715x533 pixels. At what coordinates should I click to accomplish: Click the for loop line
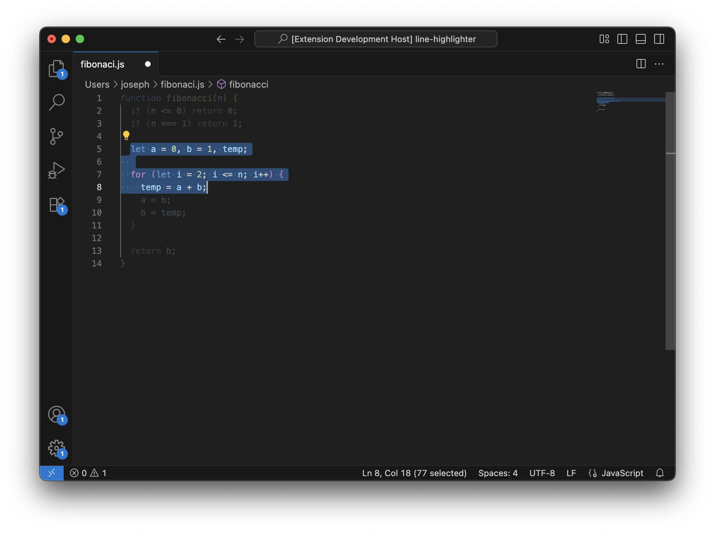[x=207, y=175]
